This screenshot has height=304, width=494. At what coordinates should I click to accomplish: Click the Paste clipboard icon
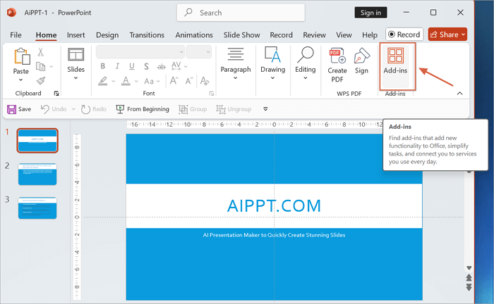22,56
